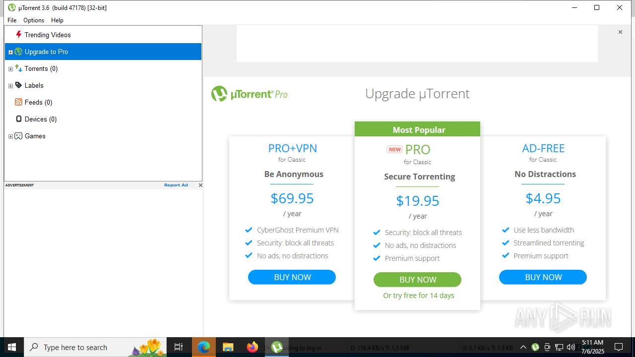Open the Windows Start menu
This screenshot has height=357, width=635.
(12, 347)
